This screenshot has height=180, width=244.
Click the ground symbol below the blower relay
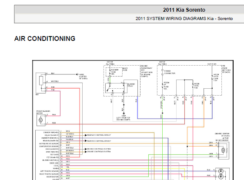click(x=124, y=113)
